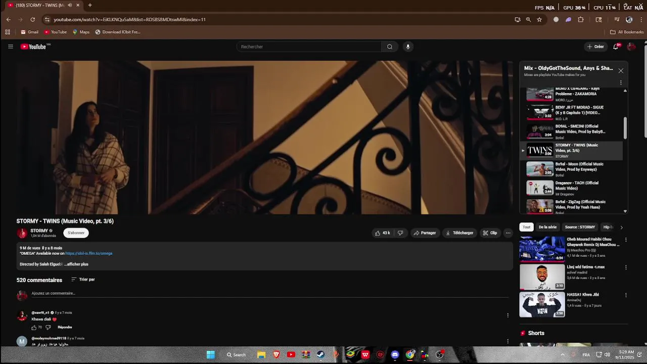Open the All Bookmarks folder
Viewport: 647px width, 364px height.
coord(627,32)
